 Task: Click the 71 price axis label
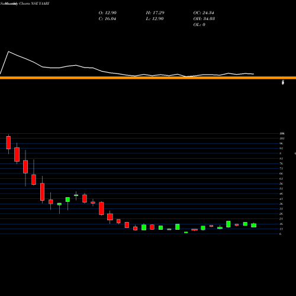[281, 169]
